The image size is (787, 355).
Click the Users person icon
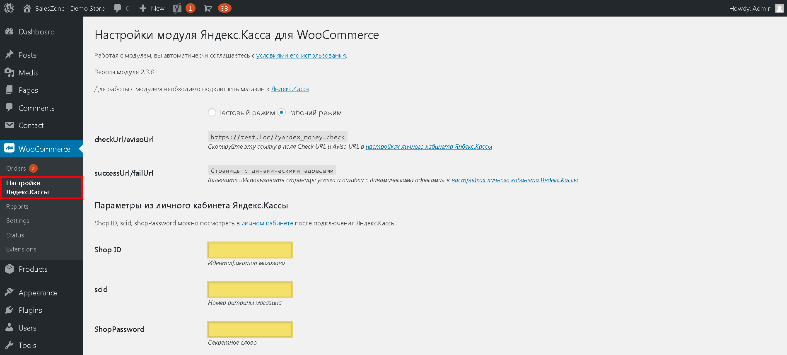click(9, 328)
